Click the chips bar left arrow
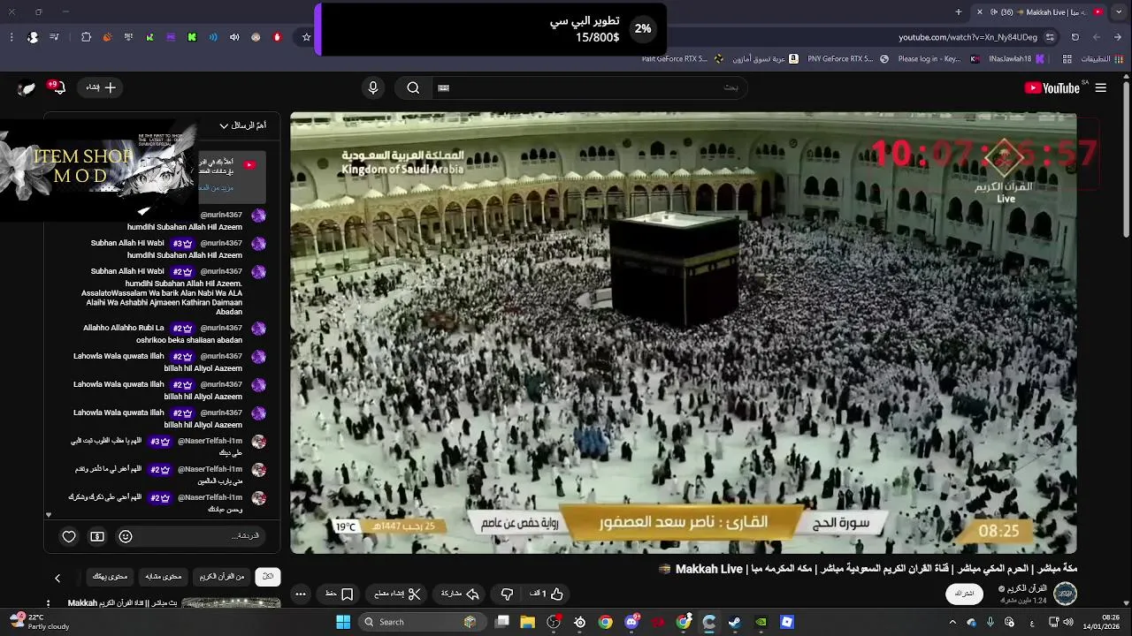The image size is (1132, 636). coord(57,578)
